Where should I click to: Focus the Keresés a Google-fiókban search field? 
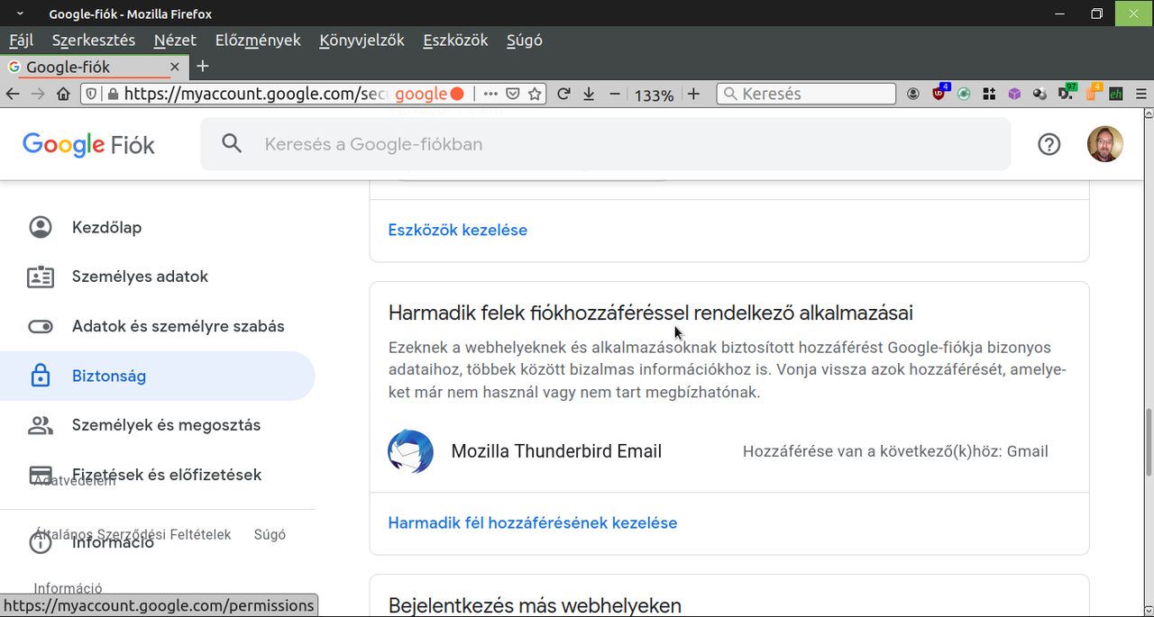tap(605, 144)
